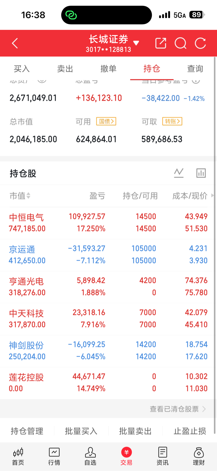217x471 pixels.
Task: Expand more columns arrow beside 成本/现价
Action: point(212,195)
